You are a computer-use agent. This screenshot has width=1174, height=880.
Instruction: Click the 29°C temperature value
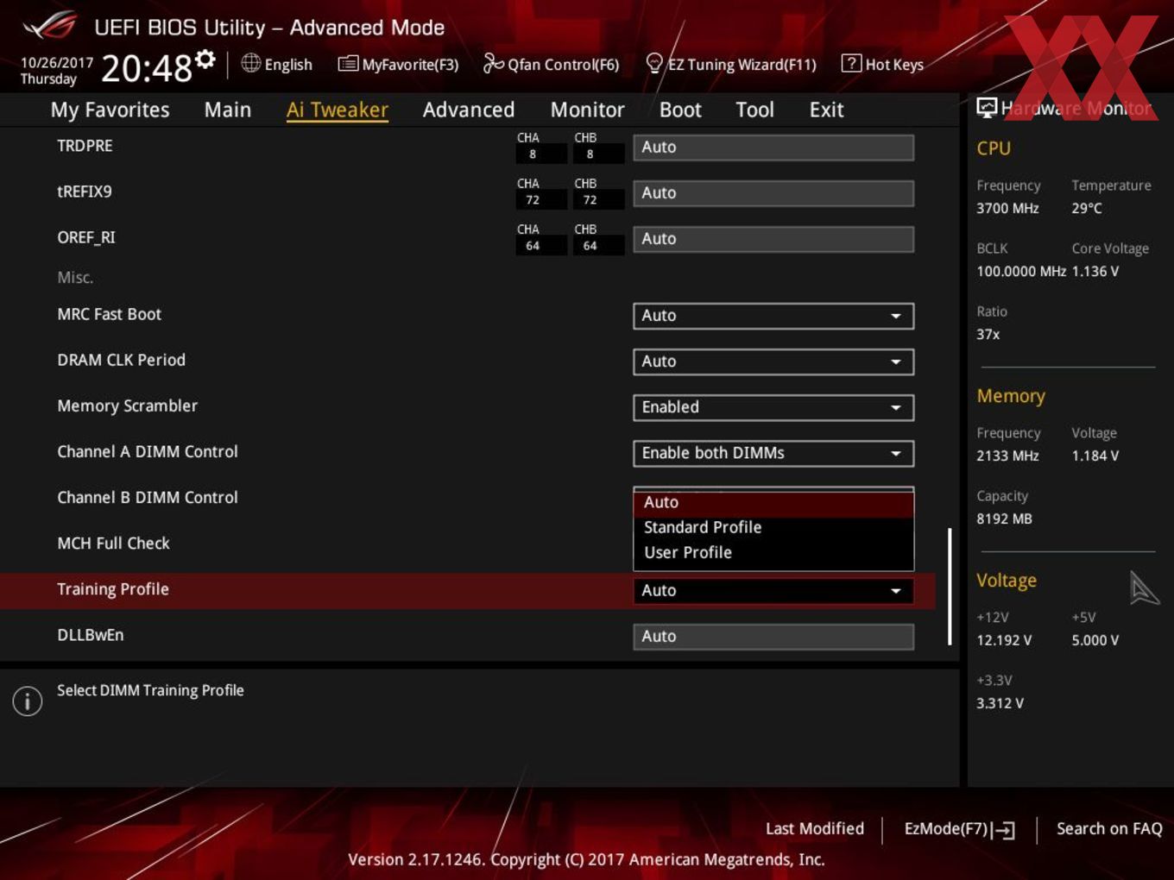coord(1087,209)
